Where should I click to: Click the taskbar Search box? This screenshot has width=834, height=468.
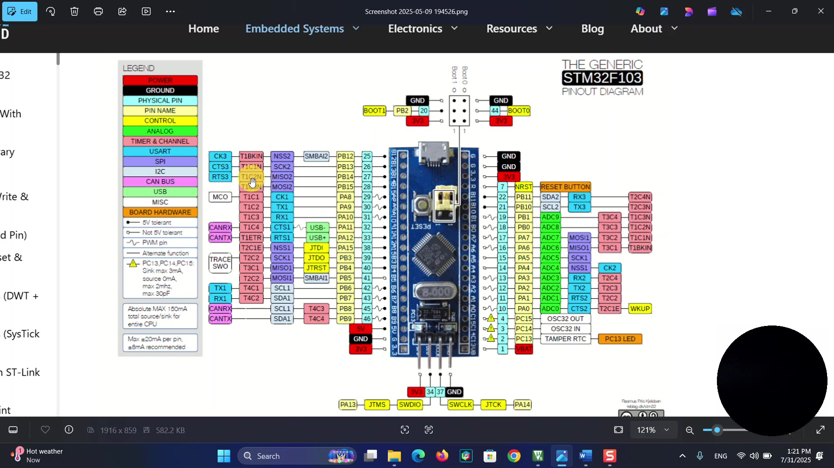point(297,456)
